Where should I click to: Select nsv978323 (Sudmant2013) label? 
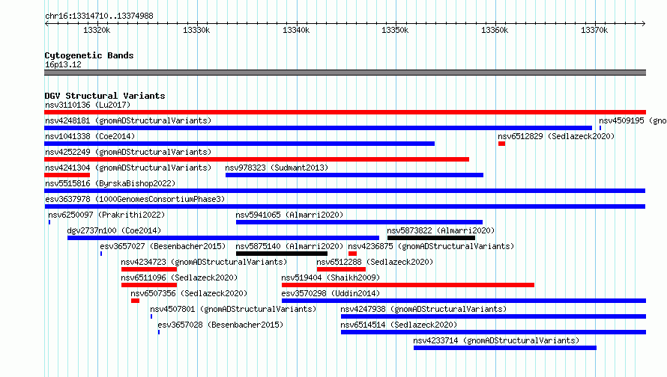277,168
